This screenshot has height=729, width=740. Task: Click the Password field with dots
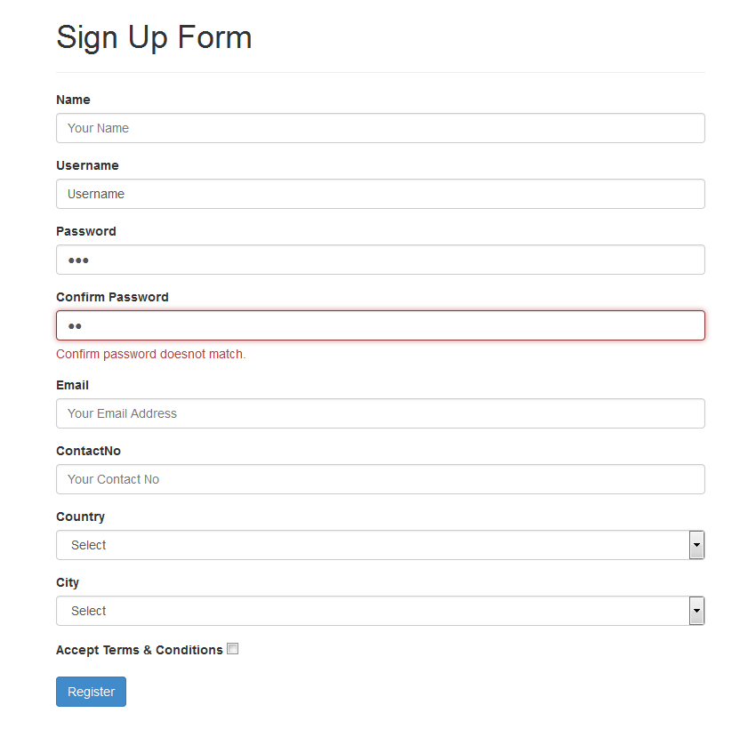click(x=380, y=260)
